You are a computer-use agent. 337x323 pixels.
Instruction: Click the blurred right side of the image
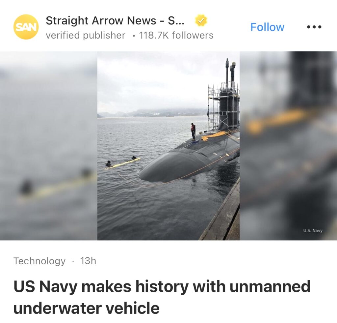point(288,146)
